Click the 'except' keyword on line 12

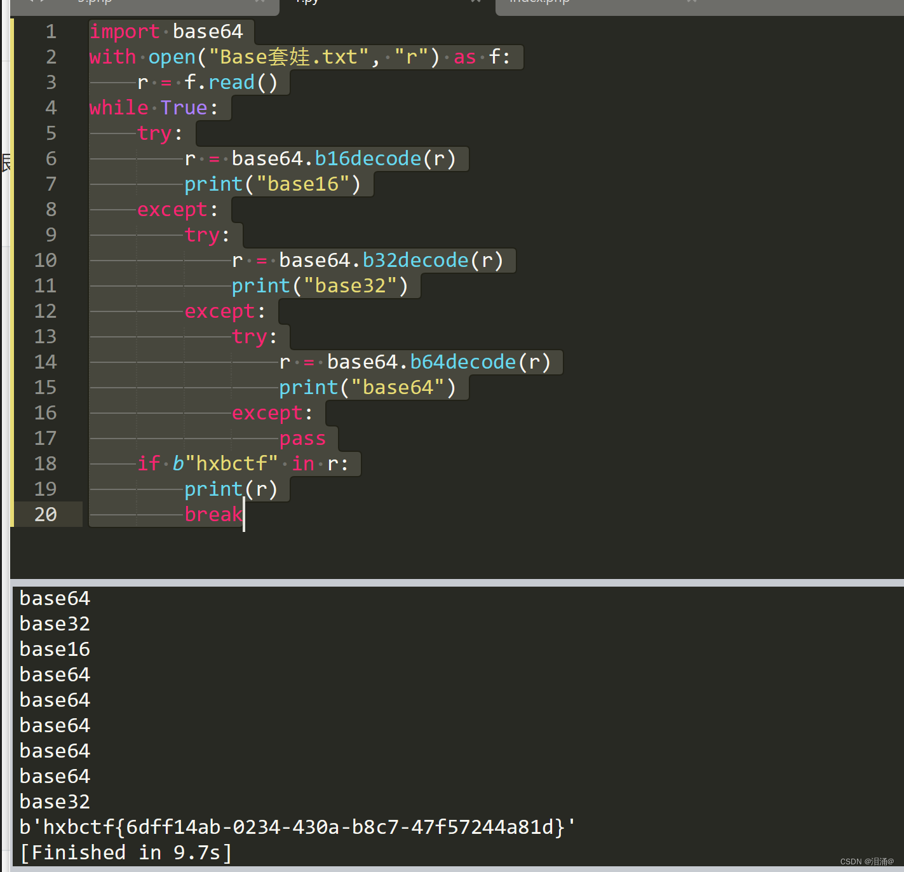click(x=220, y=312)
